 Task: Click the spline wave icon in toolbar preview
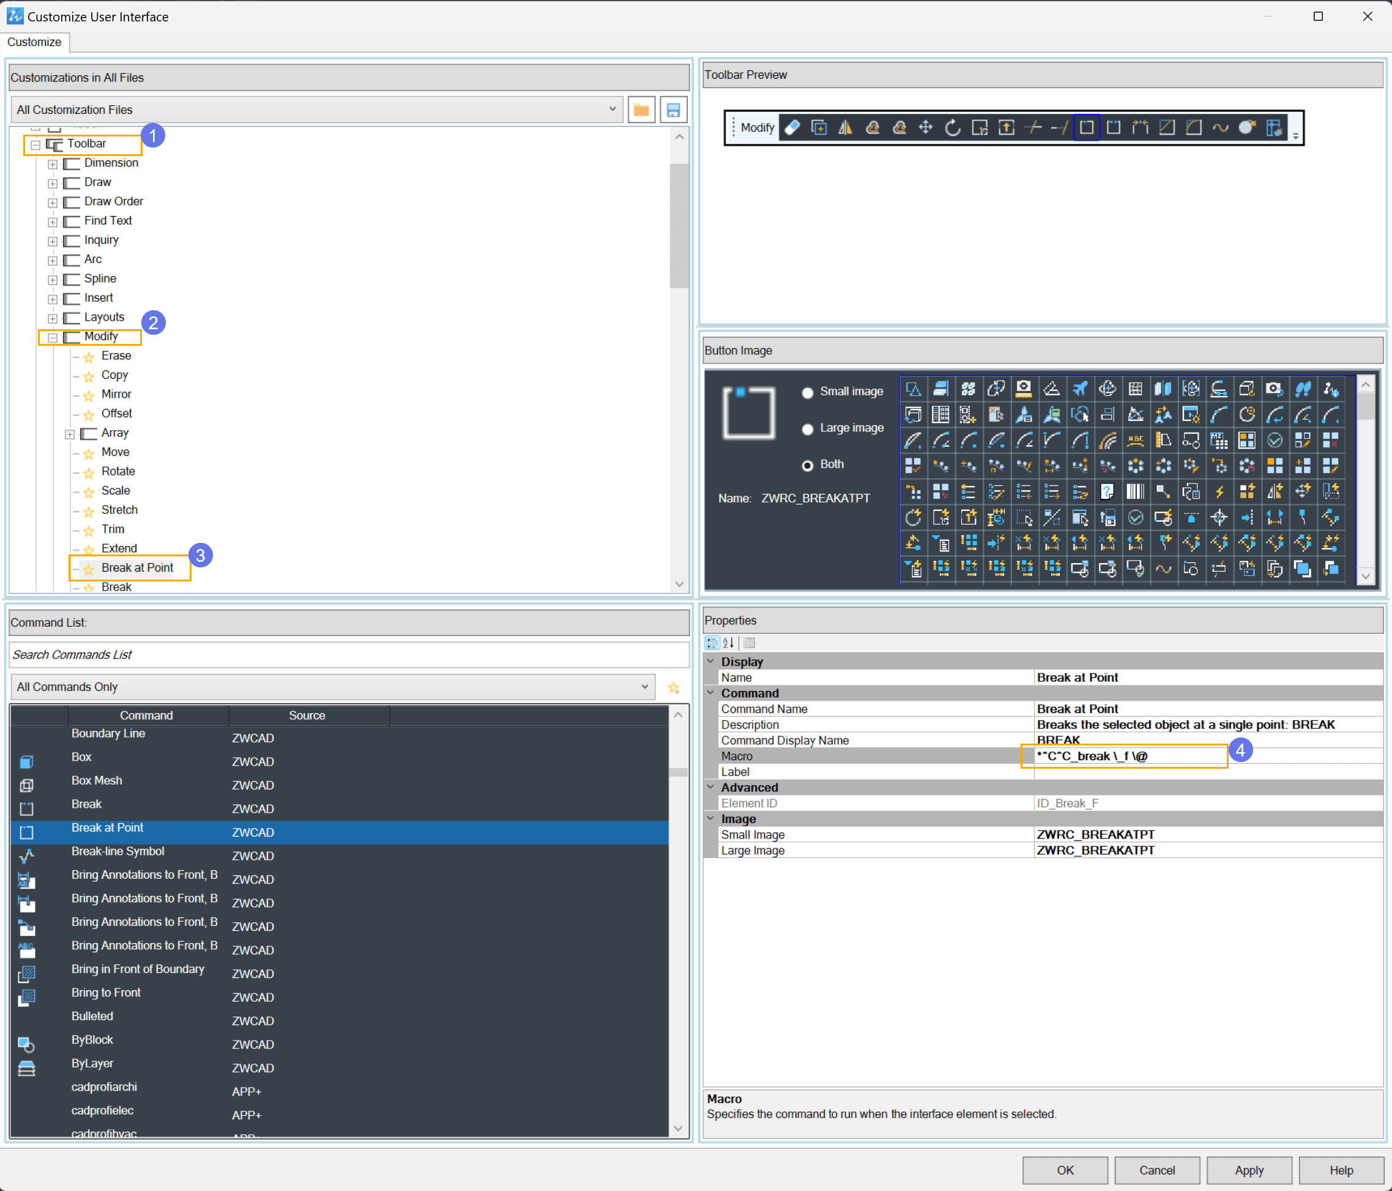click(x=1221, y=128)
